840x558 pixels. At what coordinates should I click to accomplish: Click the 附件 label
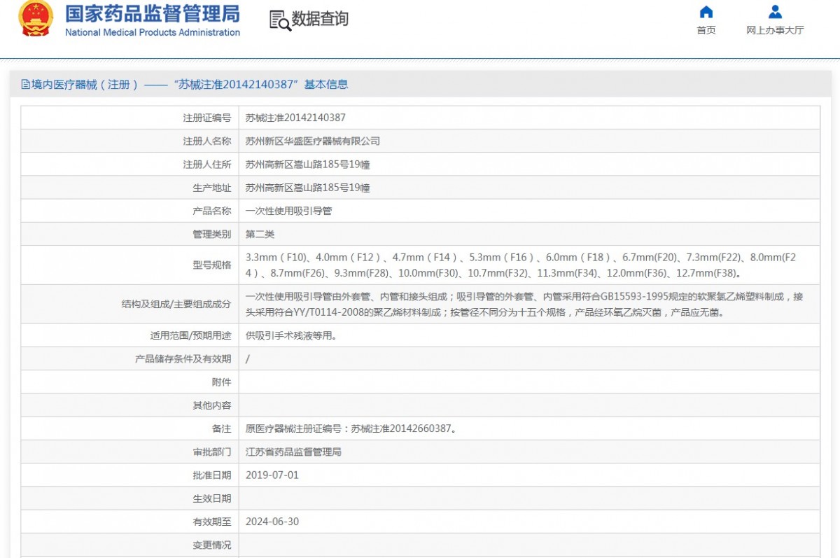pyautogui.click(x=222, y=382)
